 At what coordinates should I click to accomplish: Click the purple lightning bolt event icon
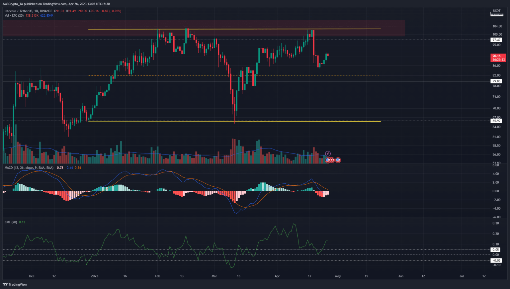click(x=328, y=154)
